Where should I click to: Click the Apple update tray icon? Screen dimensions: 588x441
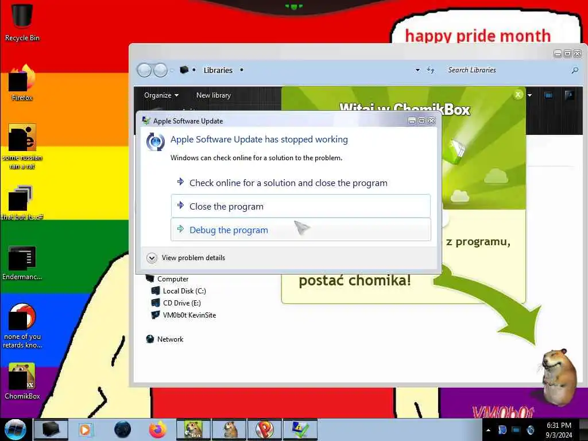[x=531, y=430]
